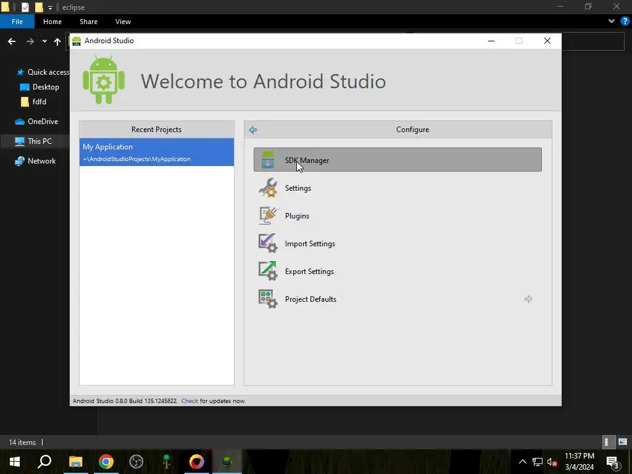Image resolution: width=632 pixels, height=474 pixels.
Task: Open taskbar Search magnifier
Action: pyautogui.click(x=44, y=462)
